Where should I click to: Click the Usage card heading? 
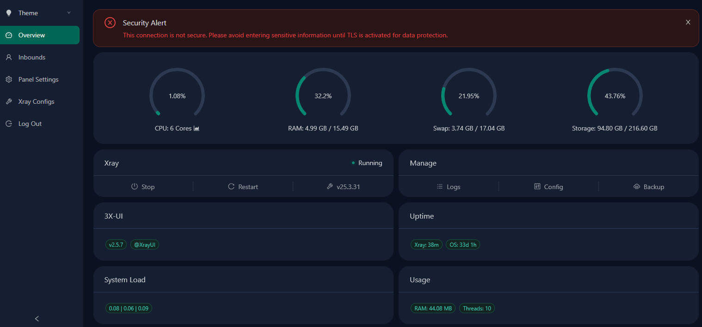420,279
